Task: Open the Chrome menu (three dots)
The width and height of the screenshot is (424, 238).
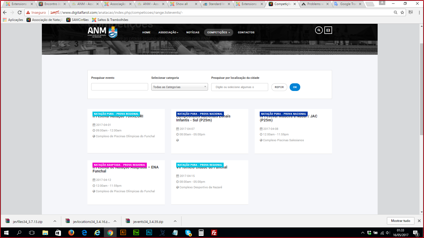Action: (419, 12)
